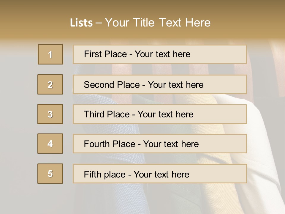Click "Your text here" in the First Place row
This screenshot has width=285, height=214.
[162, 54]
